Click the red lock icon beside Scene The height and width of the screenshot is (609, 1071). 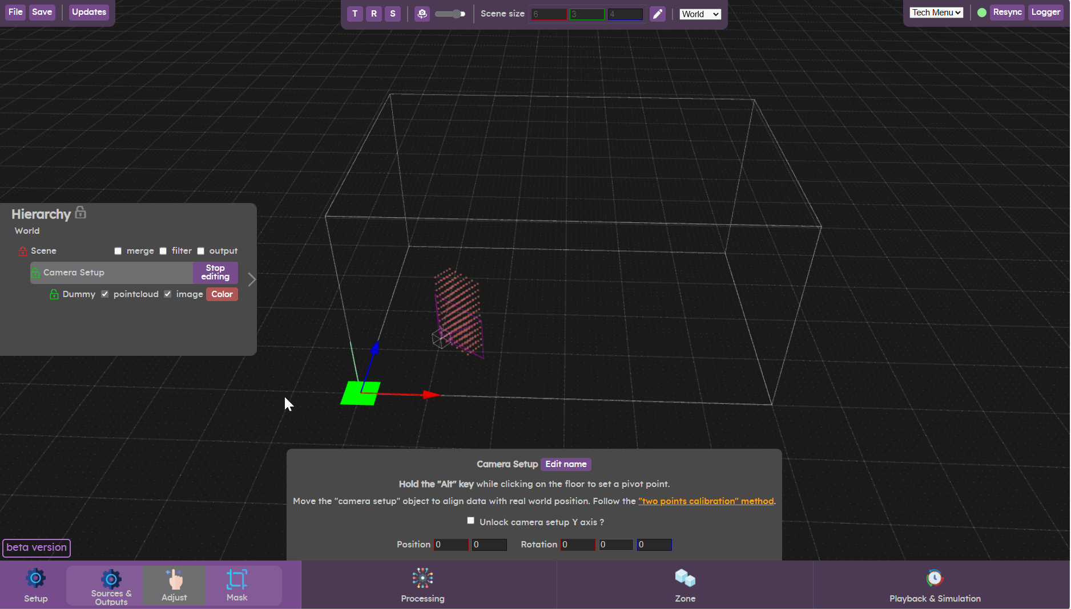pos(23,251)
